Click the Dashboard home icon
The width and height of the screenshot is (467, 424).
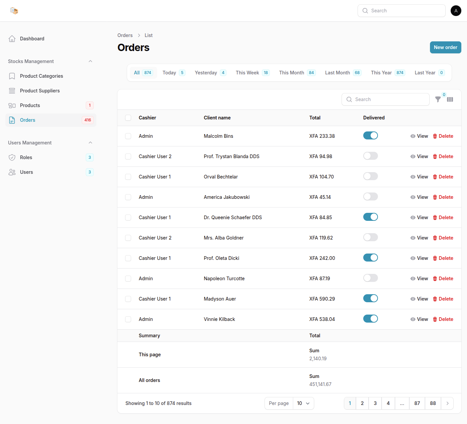[x=12, y=39]
